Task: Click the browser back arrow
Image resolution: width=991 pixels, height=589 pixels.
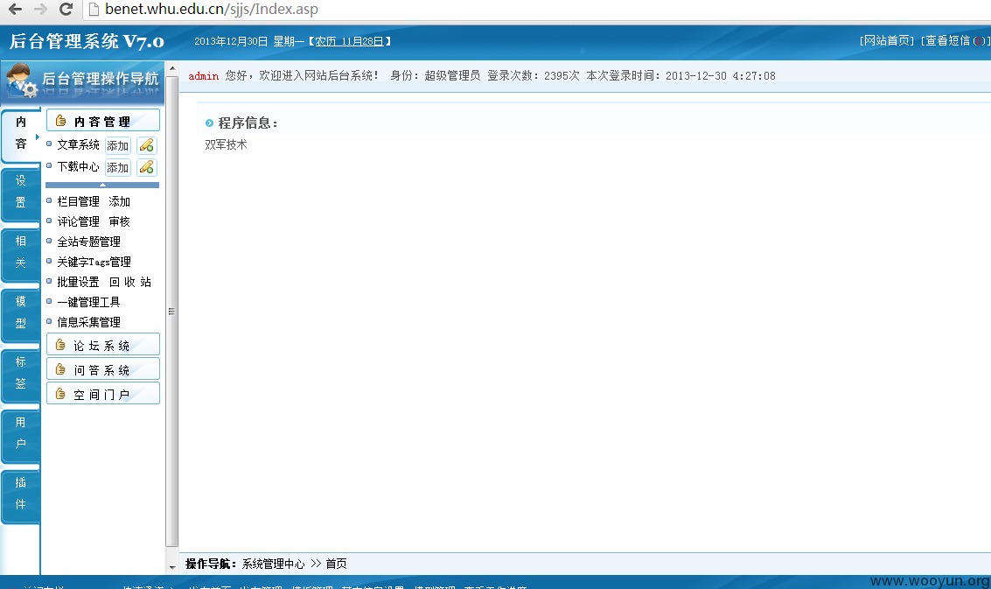Action: 15,9
